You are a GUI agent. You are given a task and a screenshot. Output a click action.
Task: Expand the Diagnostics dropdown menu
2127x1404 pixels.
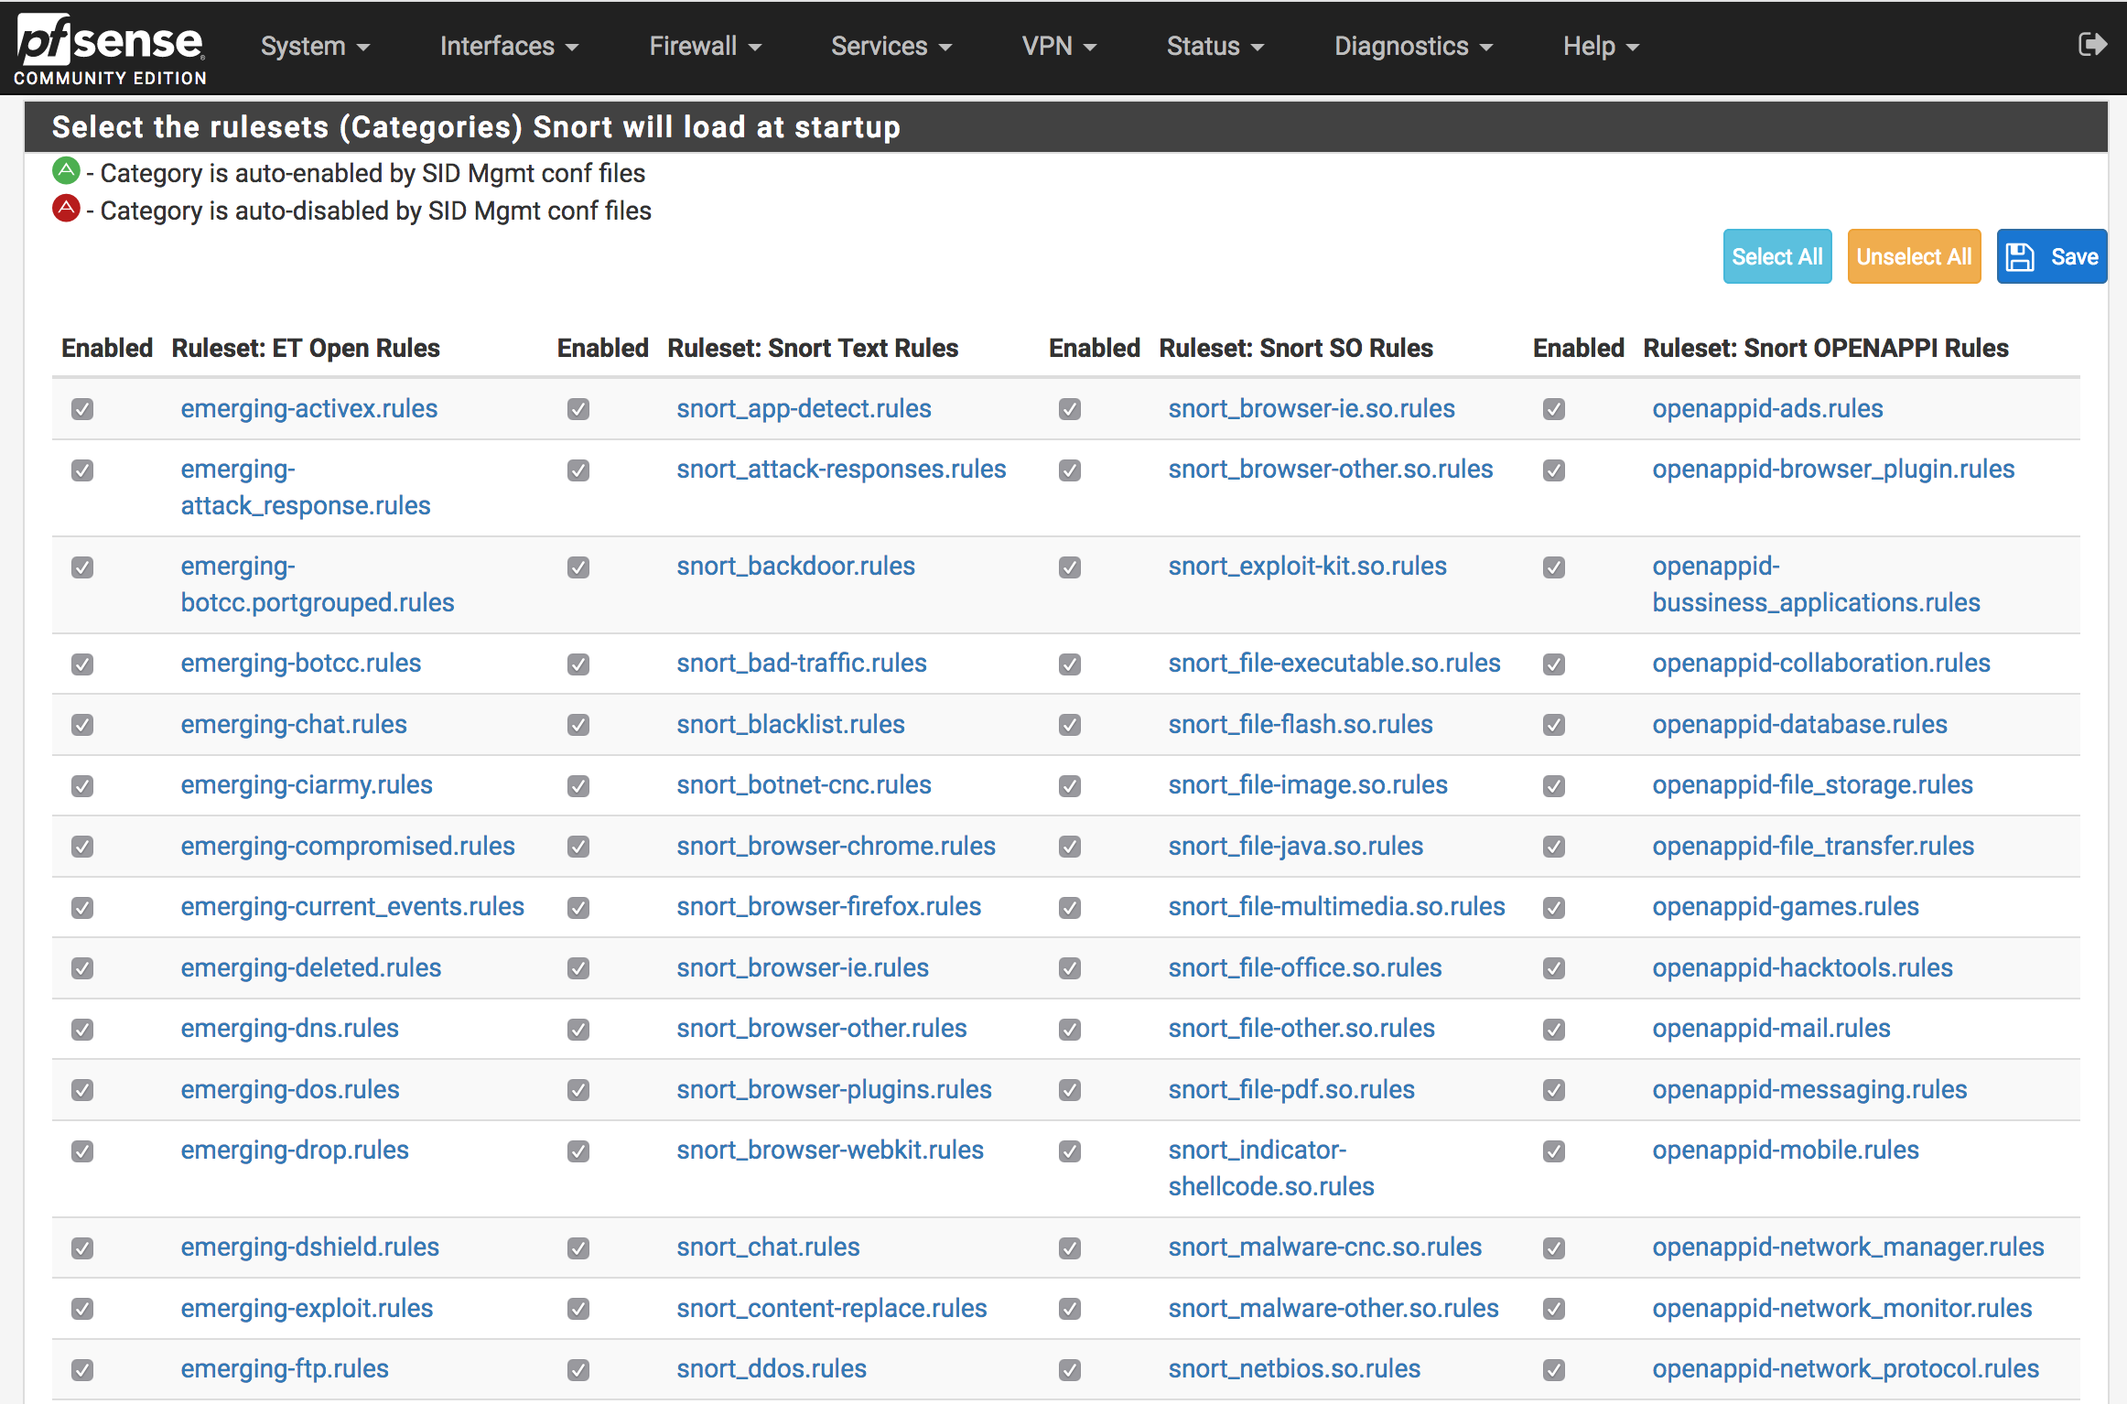[1412, 46]
